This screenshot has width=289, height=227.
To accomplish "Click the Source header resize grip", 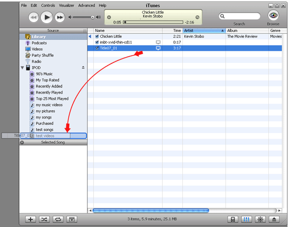I will click(85, 31).
